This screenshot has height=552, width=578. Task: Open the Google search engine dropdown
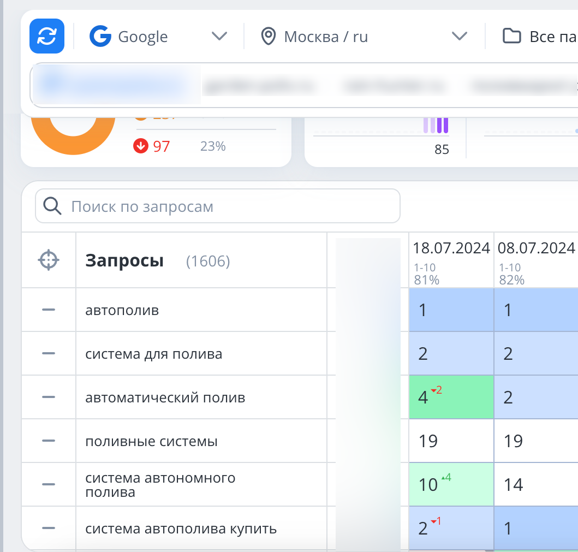158,37
